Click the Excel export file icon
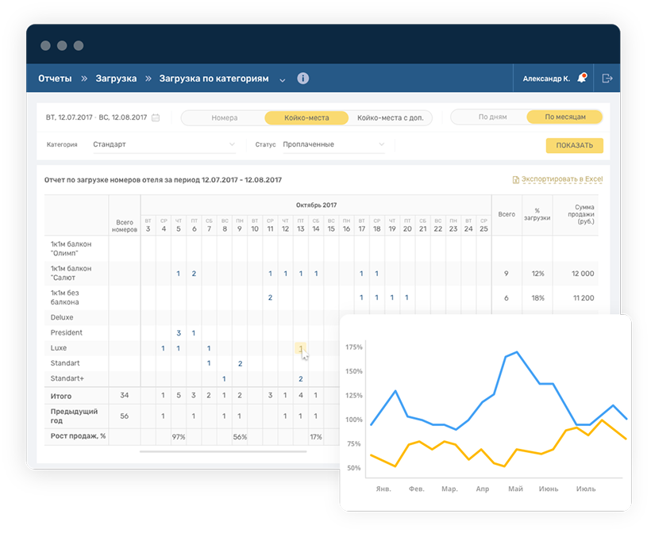This screenshot has height=533, width=651. (516, 179)
